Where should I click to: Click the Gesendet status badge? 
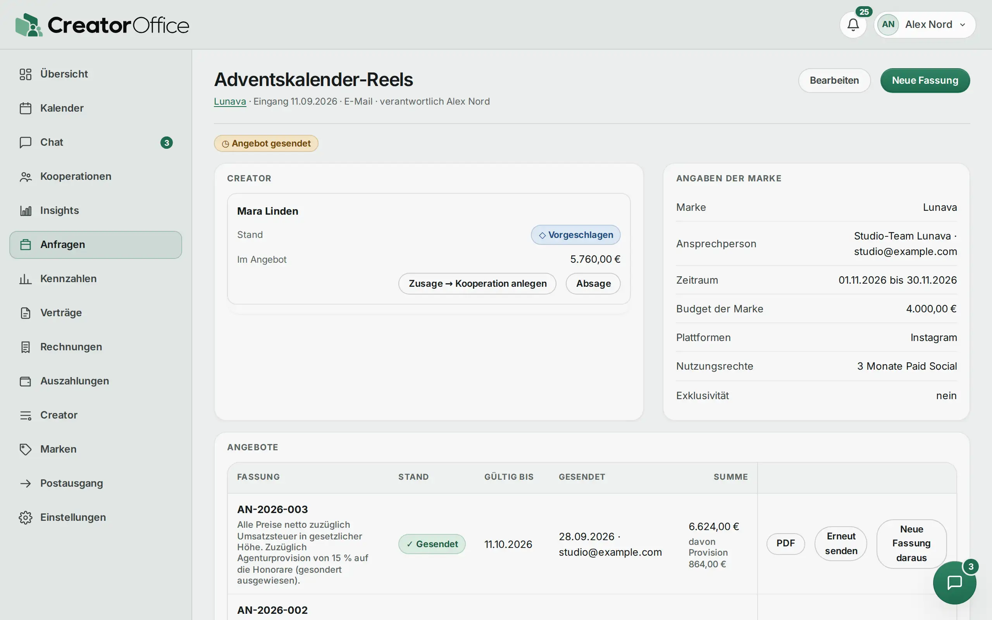point(432,544)
